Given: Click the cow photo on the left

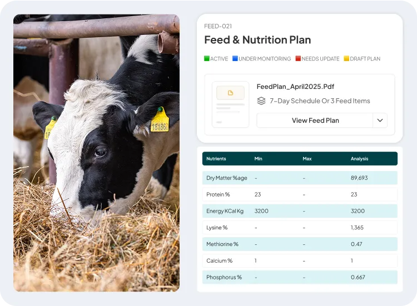Looking at the screenshot, I should point(96,153).
